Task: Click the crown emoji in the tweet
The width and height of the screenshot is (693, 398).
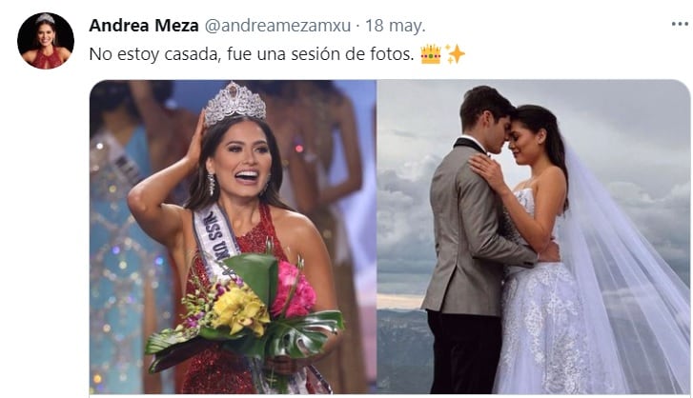Action: [431, 54]
